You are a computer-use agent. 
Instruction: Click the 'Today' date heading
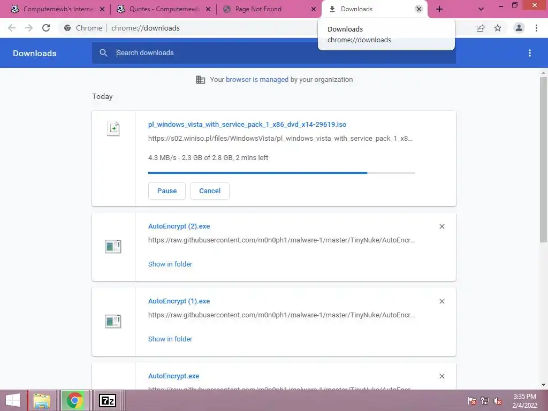pos(102,96)
